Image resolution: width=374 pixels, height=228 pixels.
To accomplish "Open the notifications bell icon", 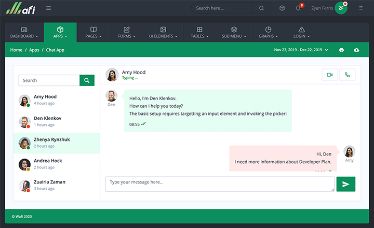I will pos(298,8).
